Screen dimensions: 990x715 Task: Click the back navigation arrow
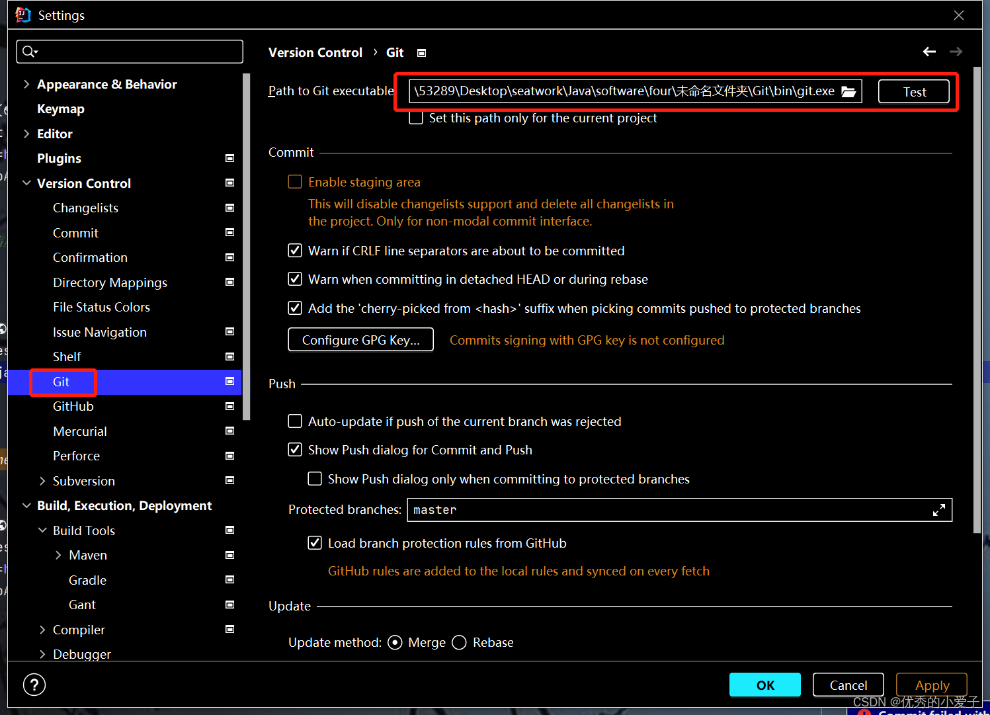(929, 52)
